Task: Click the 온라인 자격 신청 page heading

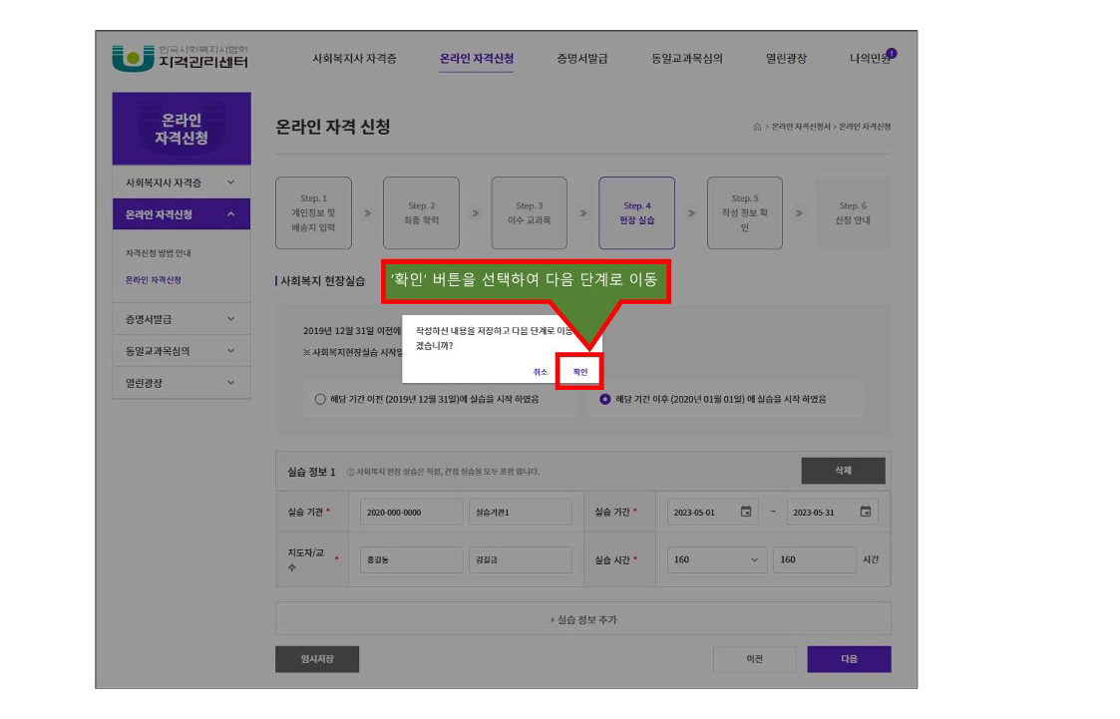Action: pyautogui.click(x=333, y=127)
